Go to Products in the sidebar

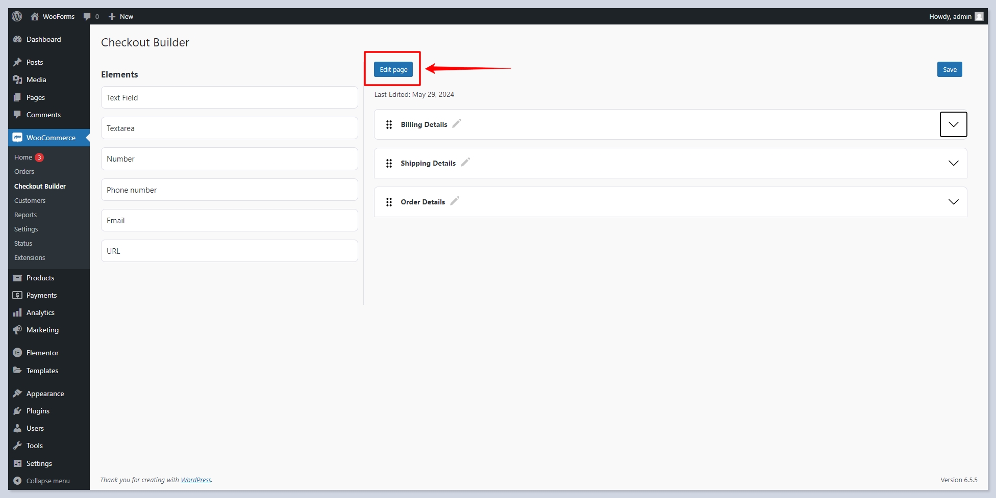tap(40, 278)
